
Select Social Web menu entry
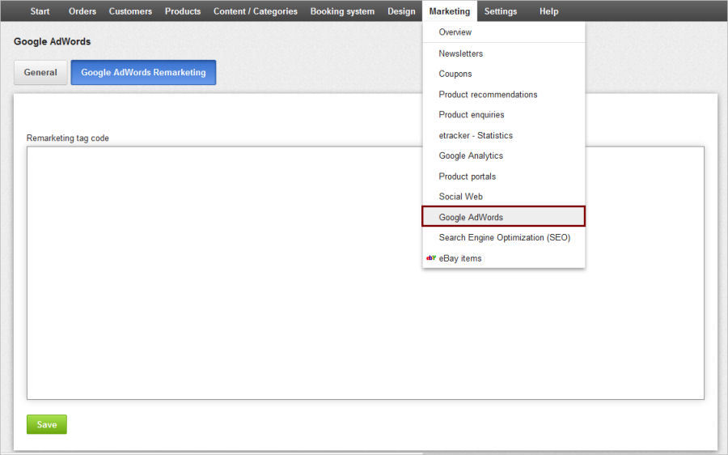(504, 197)
